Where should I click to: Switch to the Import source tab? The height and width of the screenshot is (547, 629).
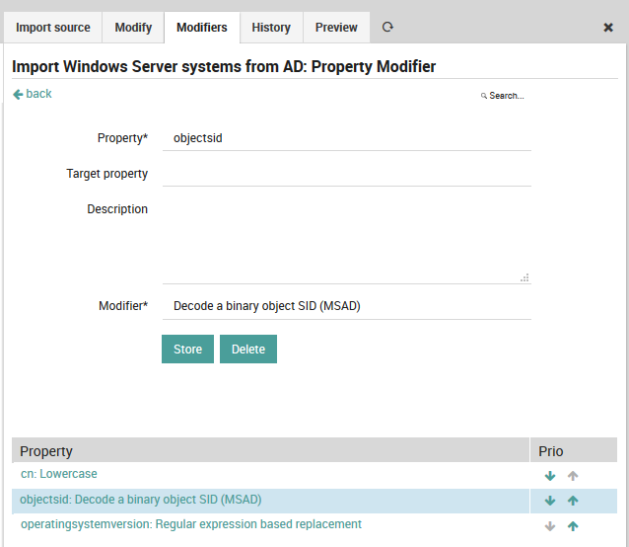click(x=53, y=28)
